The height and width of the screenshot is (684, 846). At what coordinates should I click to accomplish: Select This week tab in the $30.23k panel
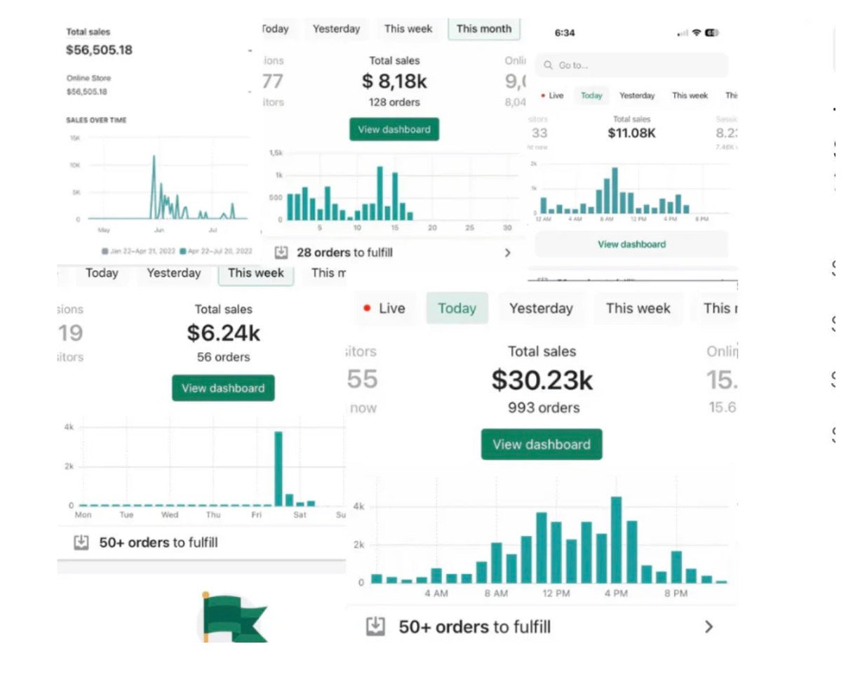[638, 308]
